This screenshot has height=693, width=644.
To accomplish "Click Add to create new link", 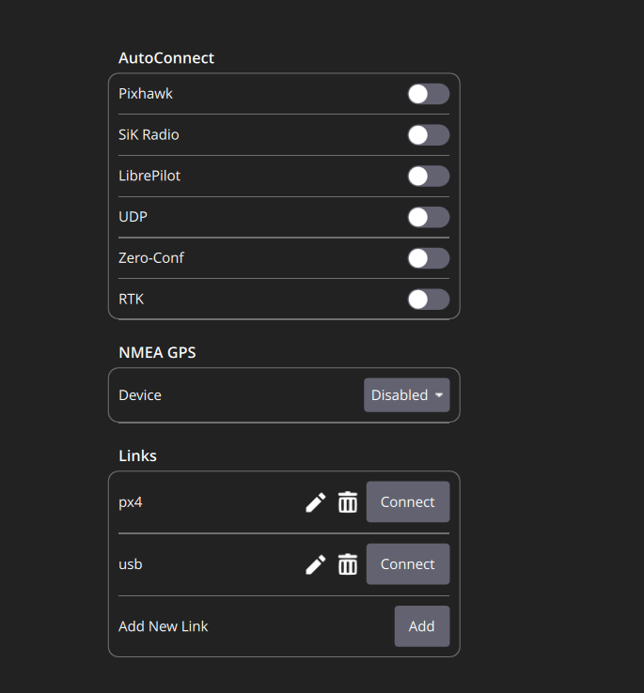I will coord(421,626).
